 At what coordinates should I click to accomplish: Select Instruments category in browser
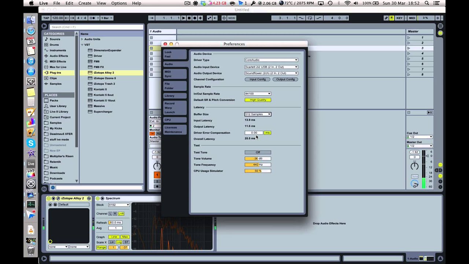click(x=58, y=50)
